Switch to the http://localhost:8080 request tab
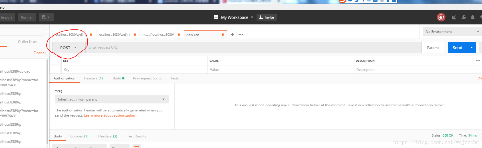 point(161,35)
